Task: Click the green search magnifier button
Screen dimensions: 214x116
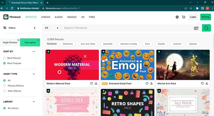Action: click(206, 28)
